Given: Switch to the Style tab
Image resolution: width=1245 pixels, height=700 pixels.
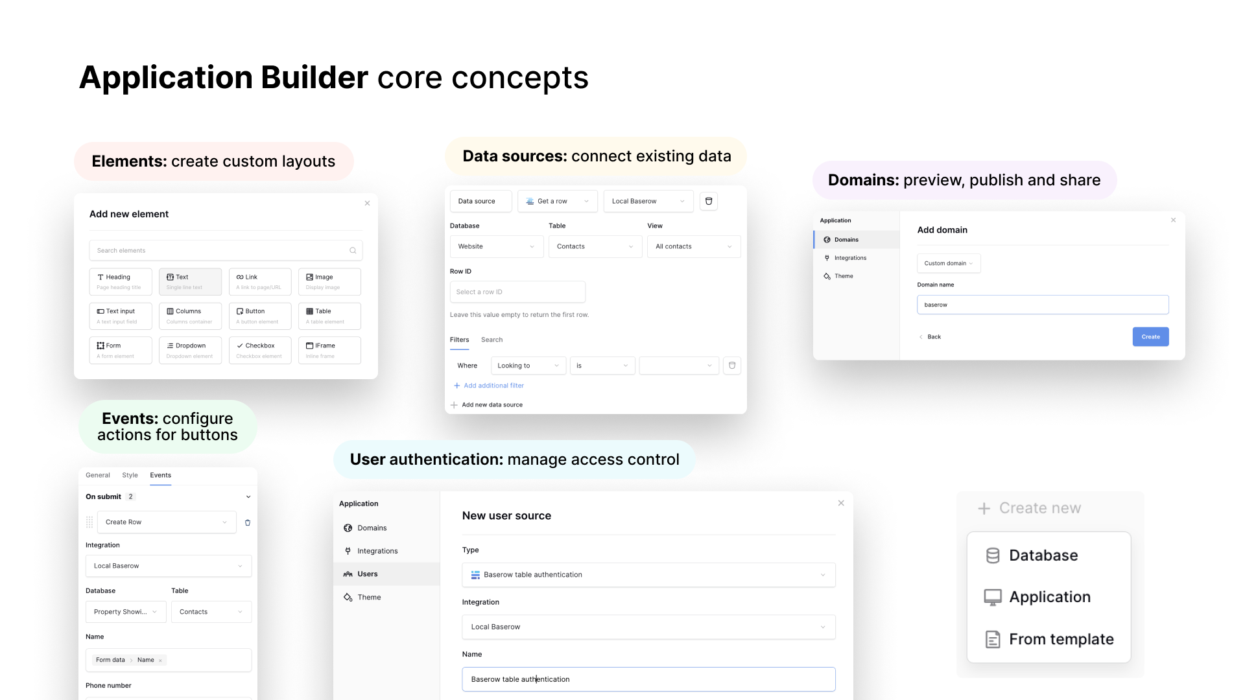Looking at the screenshot, I should click(130, 475).
